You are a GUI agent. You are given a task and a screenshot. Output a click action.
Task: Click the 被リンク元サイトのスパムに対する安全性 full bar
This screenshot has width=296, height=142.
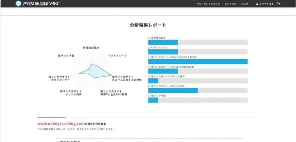click(x=198, y=61)
